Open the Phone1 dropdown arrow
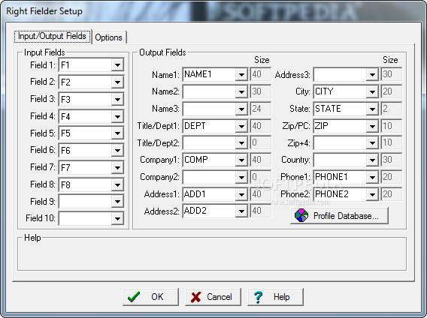 click(x=372, y=177)
